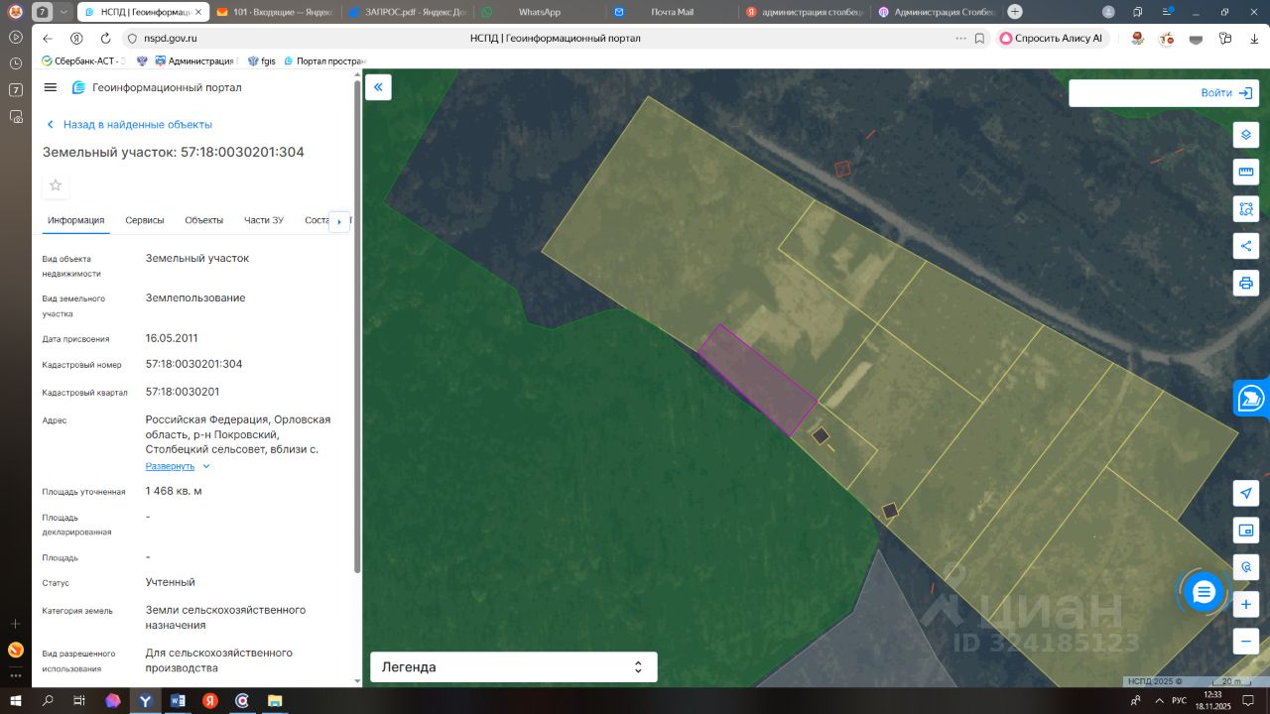Switch to the Части ЗУ tab

pos(264,220)
